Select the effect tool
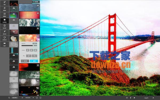This screenshot has height=100, width=160. click(x=5, y=15)
